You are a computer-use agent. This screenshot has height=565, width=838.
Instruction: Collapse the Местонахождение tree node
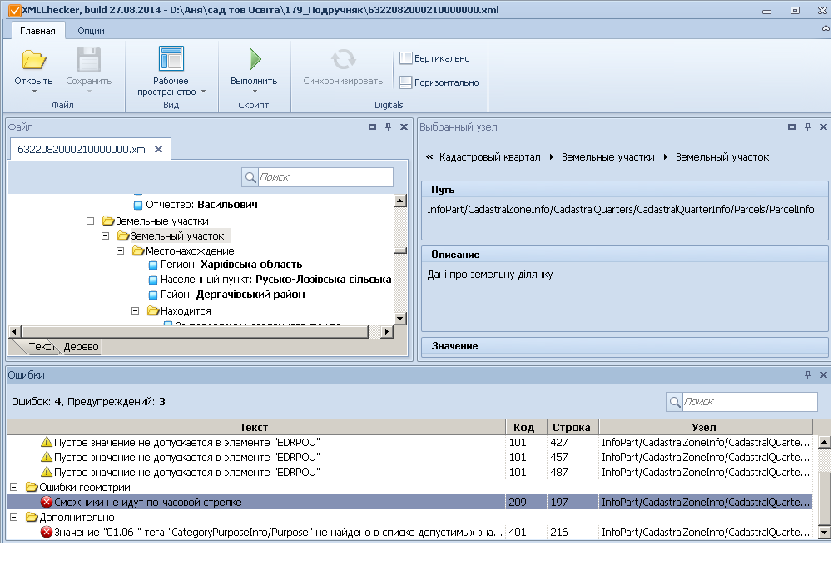pos(120,250)
